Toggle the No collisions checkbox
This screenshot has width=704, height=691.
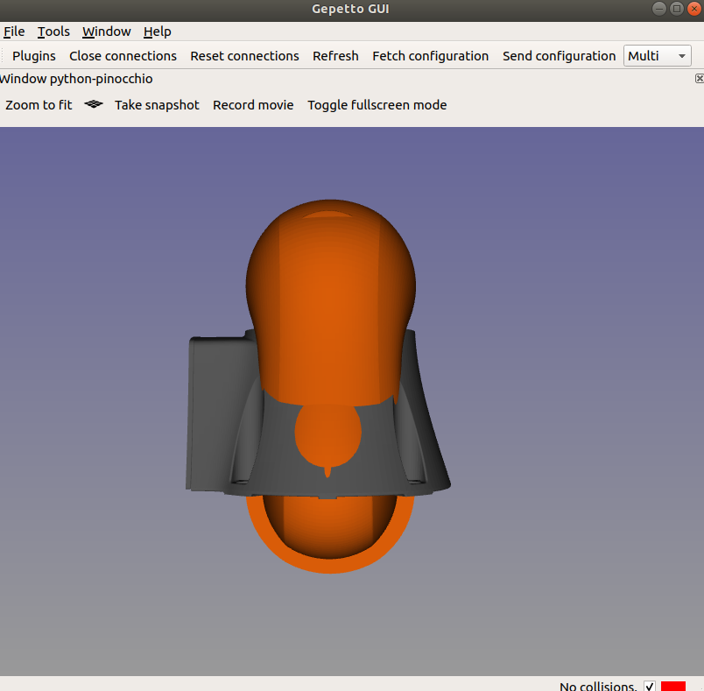[x=650, y=686]
